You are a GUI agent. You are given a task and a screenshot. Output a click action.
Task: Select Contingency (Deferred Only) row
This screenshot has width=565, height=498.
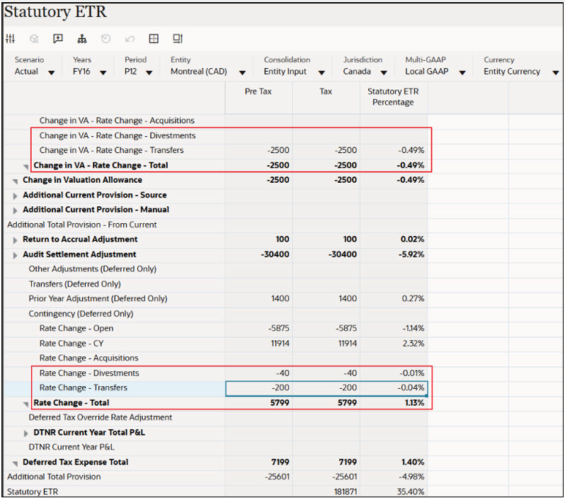81,314
